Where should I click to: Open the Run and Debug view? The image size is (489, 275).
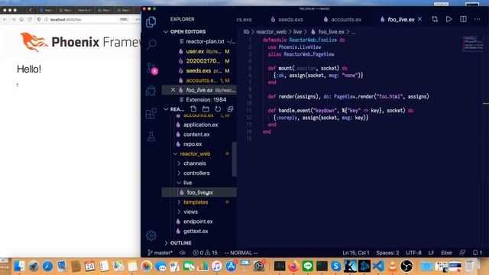[x=151, y=91]
